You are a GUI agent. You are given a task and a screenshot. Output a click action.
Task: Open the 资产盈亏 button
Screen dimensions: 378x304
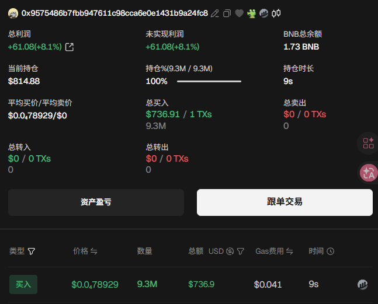(x=96, y=202)
